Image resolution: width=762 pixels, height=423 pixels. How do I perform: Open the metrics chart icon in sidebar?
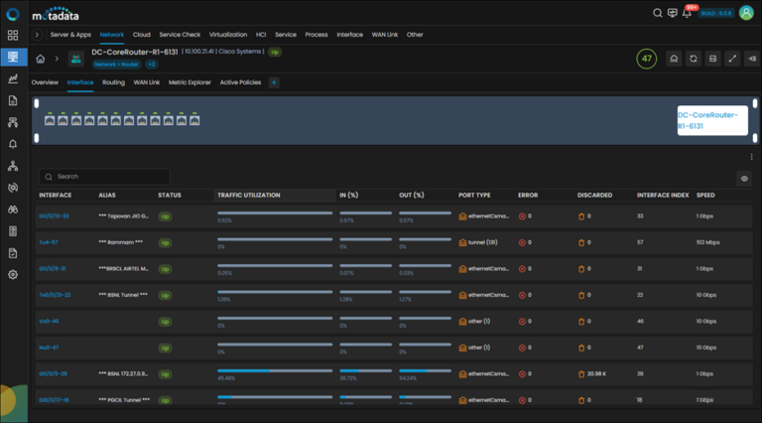[x=13, y=78]
